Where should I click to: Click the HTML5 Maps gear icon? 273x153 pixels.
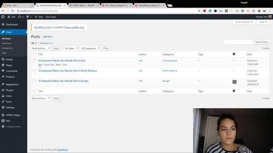3,115
